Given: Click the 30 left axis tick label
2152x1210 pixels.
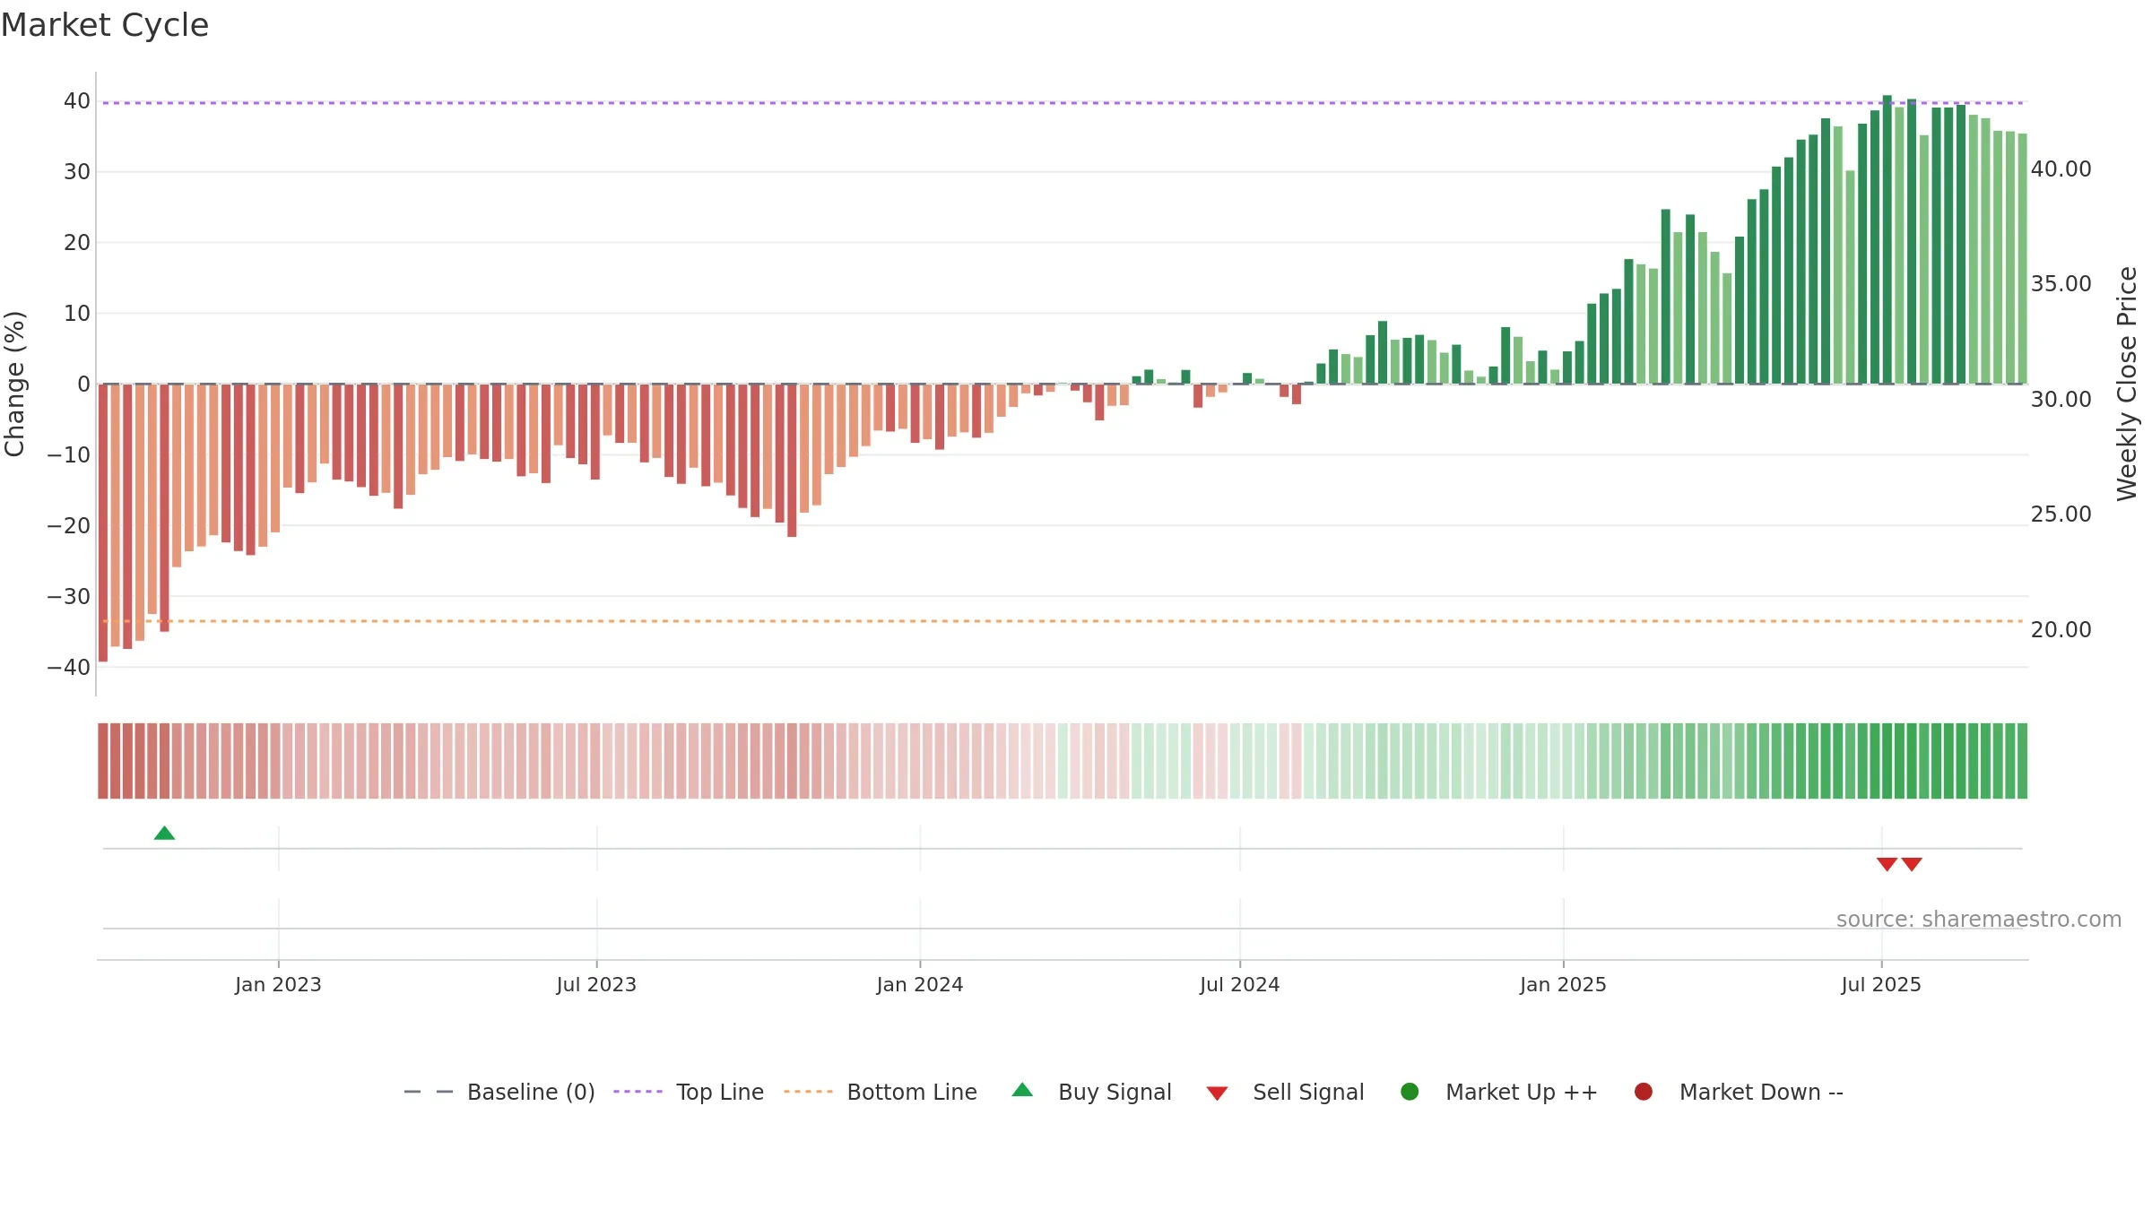Looking at the screenshot, I should pos(77,171).
